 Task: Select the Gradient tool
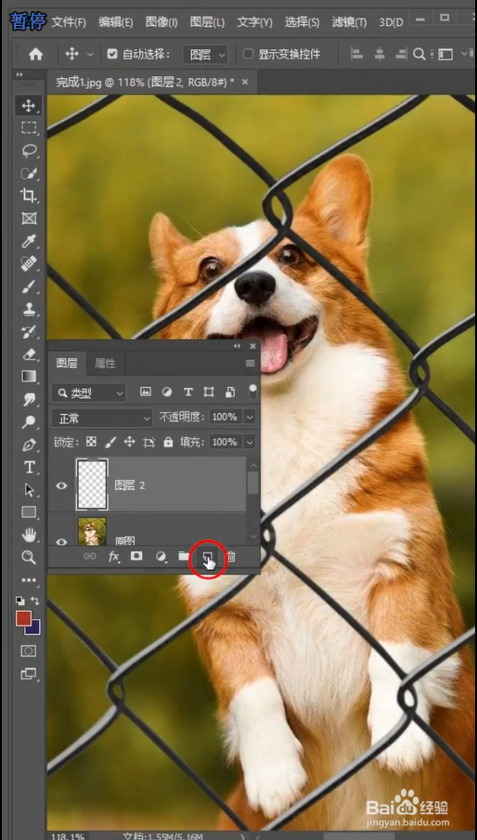pos(29,377)
